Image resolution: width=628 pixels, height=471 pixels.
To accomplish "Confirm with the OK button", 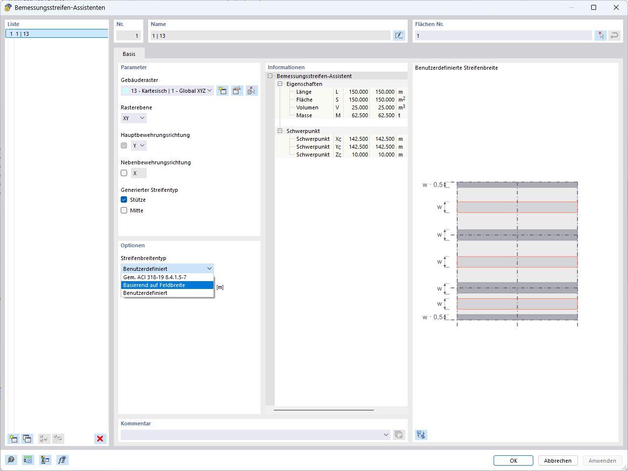I will pyautogui.click(x=513, y=461).
